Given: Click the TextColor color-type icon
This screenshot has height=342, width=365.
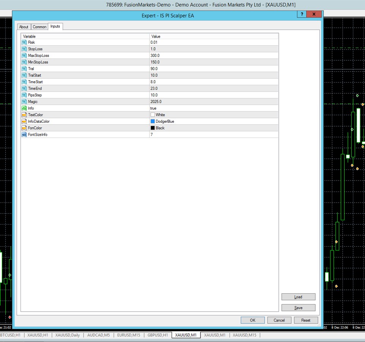Looking at the screenshot, I should [x=24, y=115].
